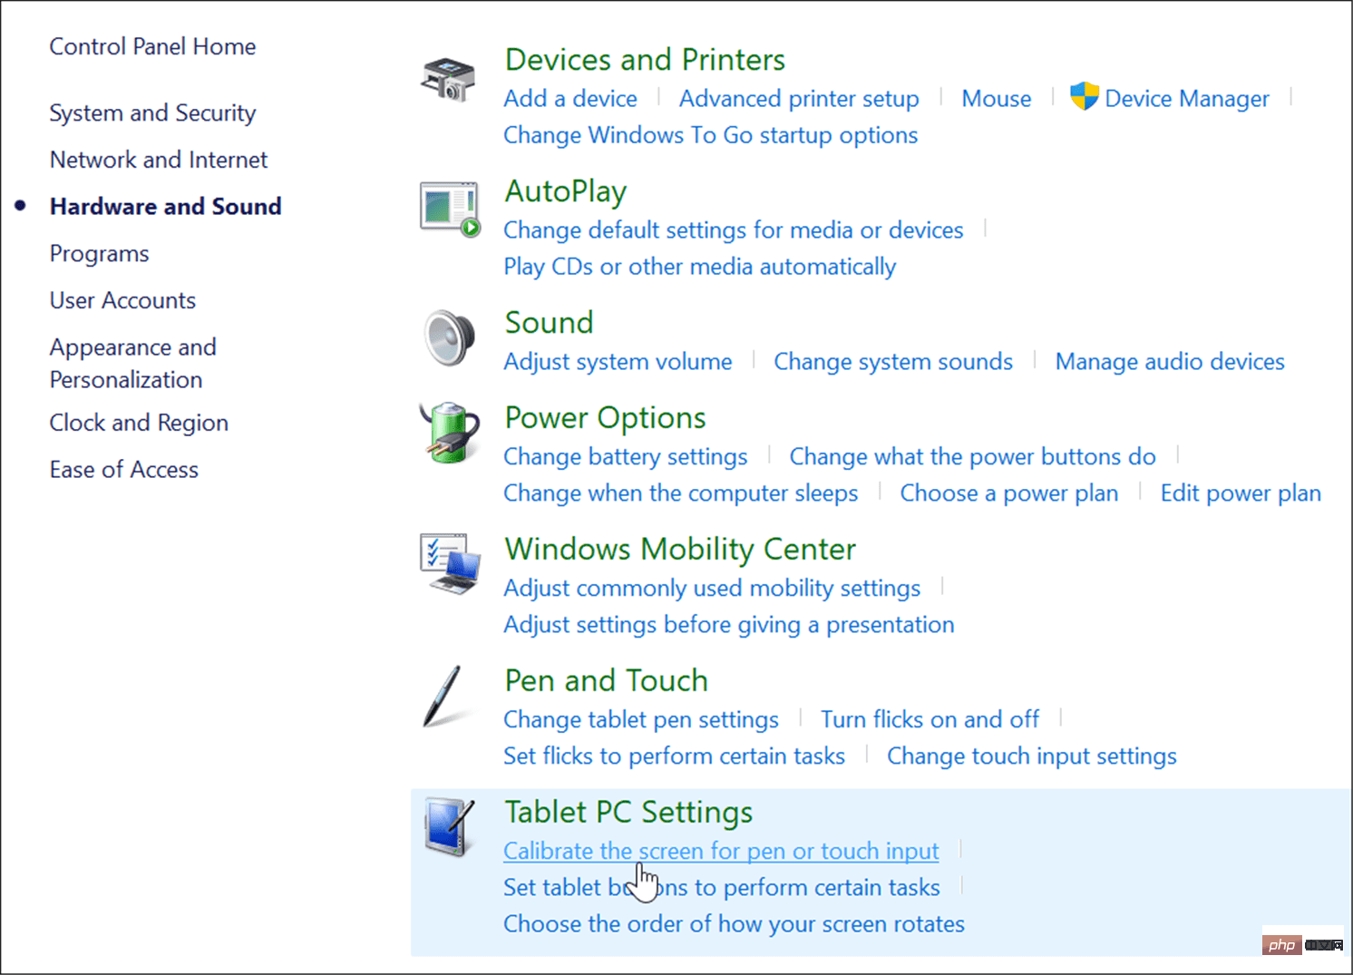1353x975 pixels.
Task: Click the Pen and Touch pen icon
Action: click(443, 696)
